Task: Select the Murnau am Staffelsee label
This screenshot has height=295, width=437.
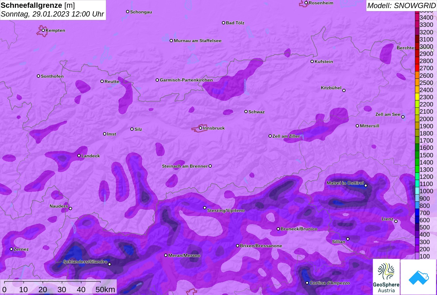Action: tap(198, 41)
